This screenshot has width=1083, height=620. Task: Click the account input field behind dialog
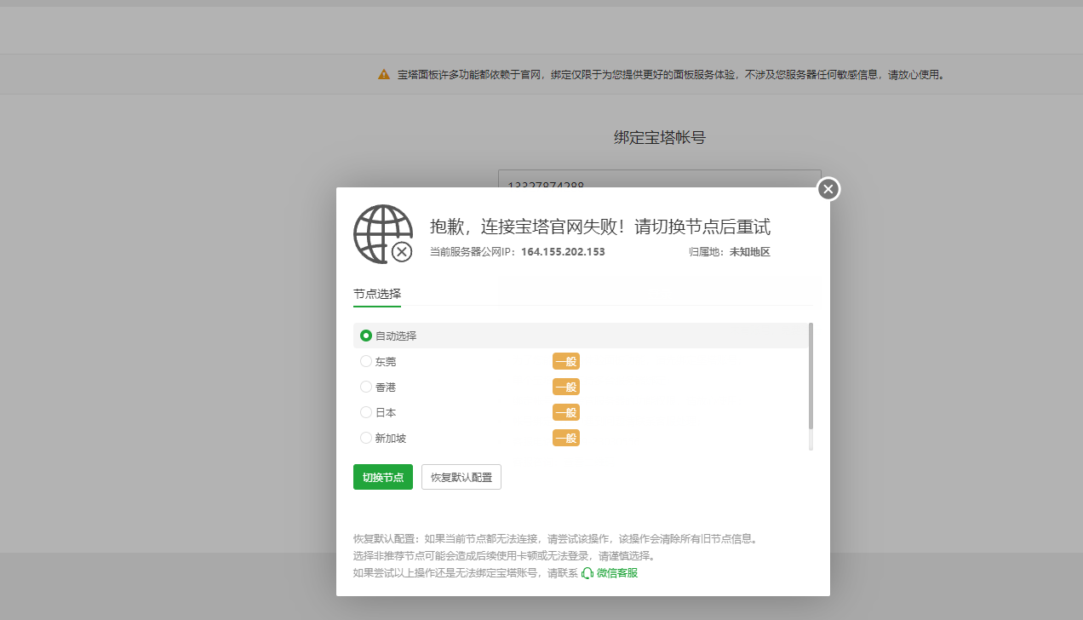[660, 179]
